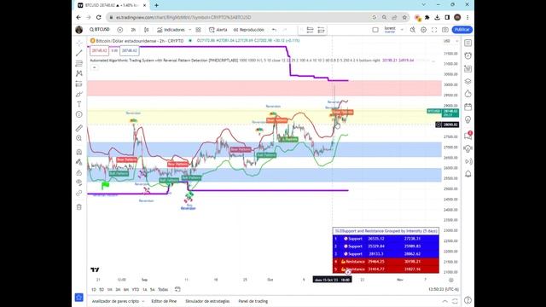Select the Todas time range
The height and width of the screenshot is (307, 546).
(x=163, y=290)
